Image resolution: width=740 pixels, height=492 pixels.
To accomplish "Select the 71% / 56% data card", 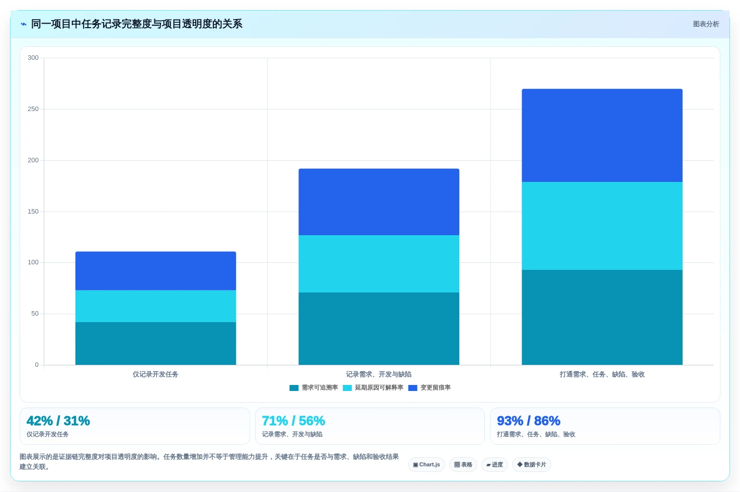I will [370, 426].
